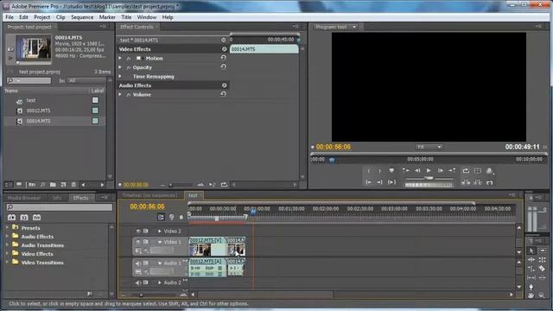Expand Video Transitions folder in Effects

click(8, 262)
